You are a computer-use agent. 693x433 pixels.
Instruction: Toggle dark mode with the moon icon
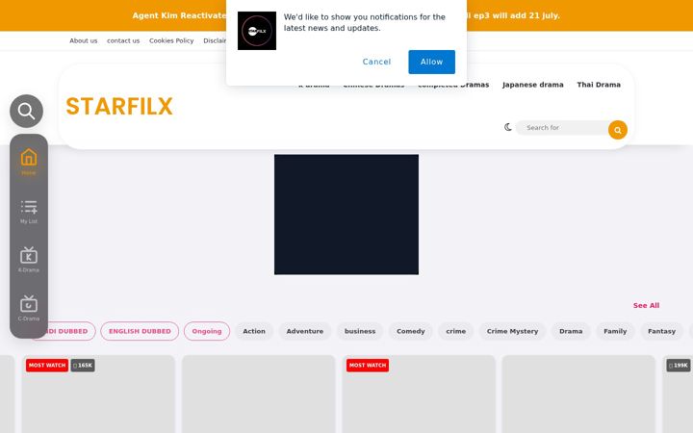508,127
